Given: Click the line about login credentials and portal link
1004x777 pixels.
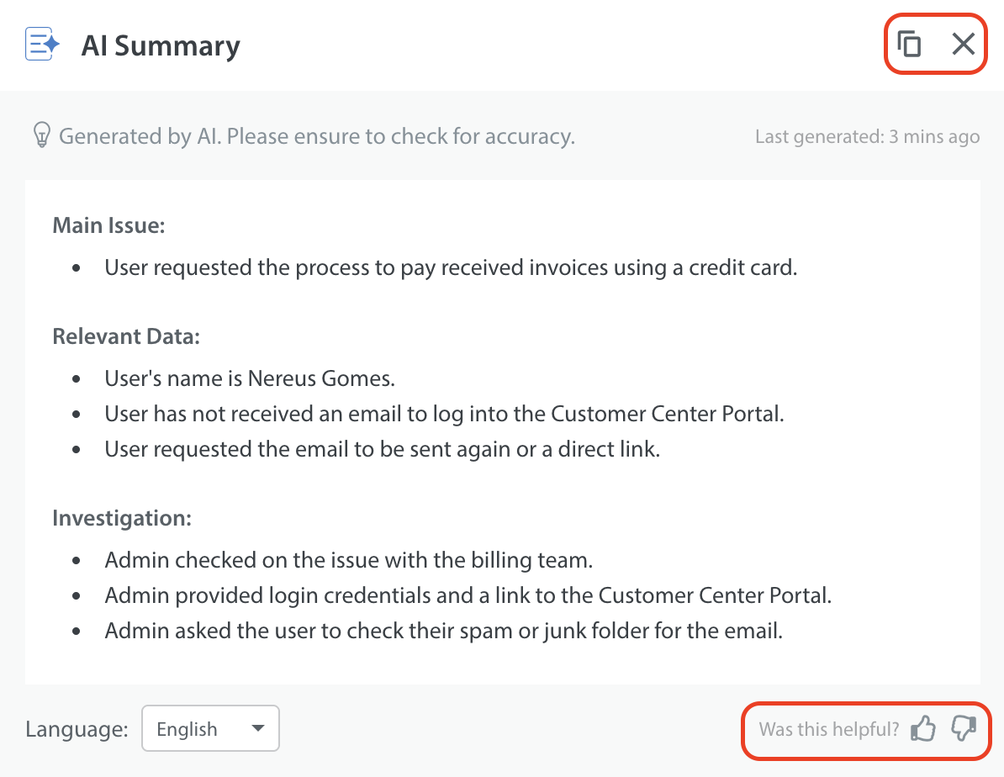Looking at the screenshot, I should [x=468, y=595].
